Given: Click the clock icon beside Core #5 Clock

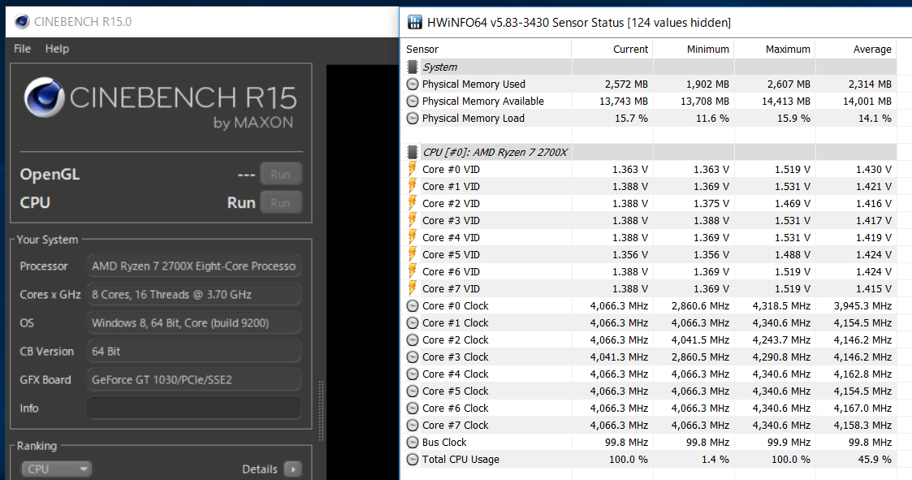Looking at the screenshot, I should click(413, 391).
